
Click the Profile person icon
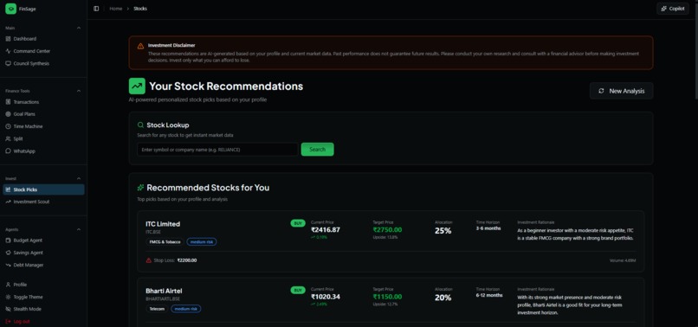(x=8, y=285)
